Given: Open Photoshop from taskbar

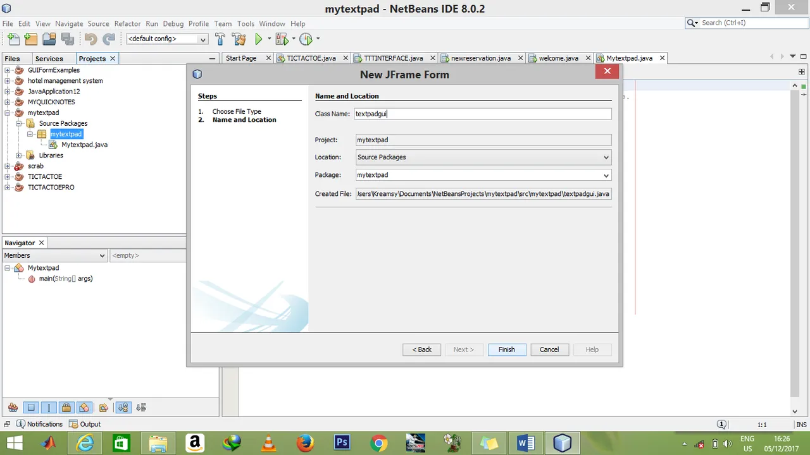Looking at the screenshot, I should pos(342,443).
